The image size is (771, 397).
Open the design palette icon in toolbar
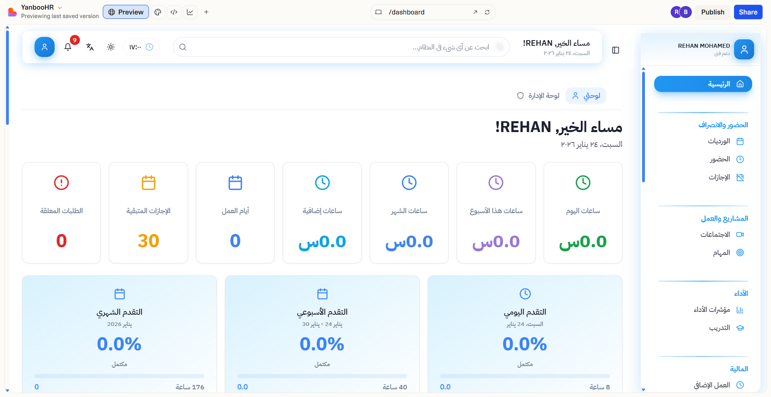coord(158,12)
